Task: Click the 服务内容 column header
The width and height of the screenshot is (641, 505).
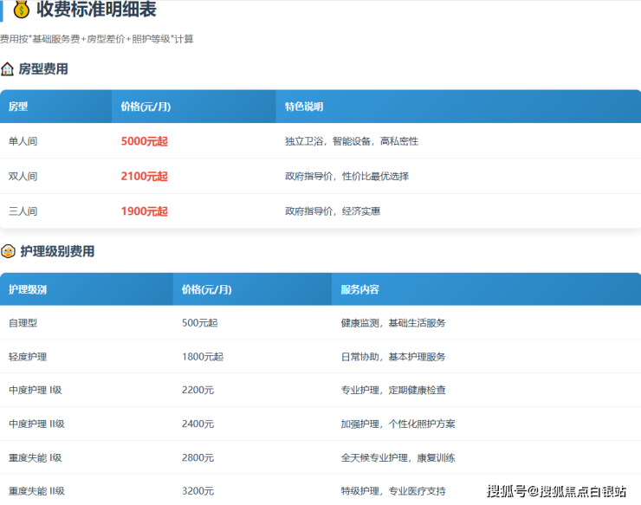Action: [359, 289]
